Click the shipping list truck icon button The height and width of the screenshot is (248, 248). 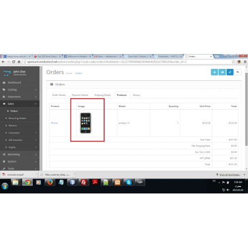[x=222, y=72]
